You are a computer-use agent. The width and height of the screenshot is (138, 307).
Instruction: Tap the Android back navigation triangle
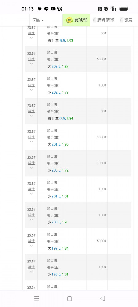tap(103, 298)
